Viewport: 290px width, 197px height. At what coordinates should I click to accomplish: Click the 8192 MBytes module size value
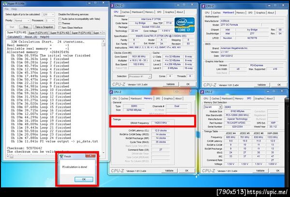tap(237, 111)
